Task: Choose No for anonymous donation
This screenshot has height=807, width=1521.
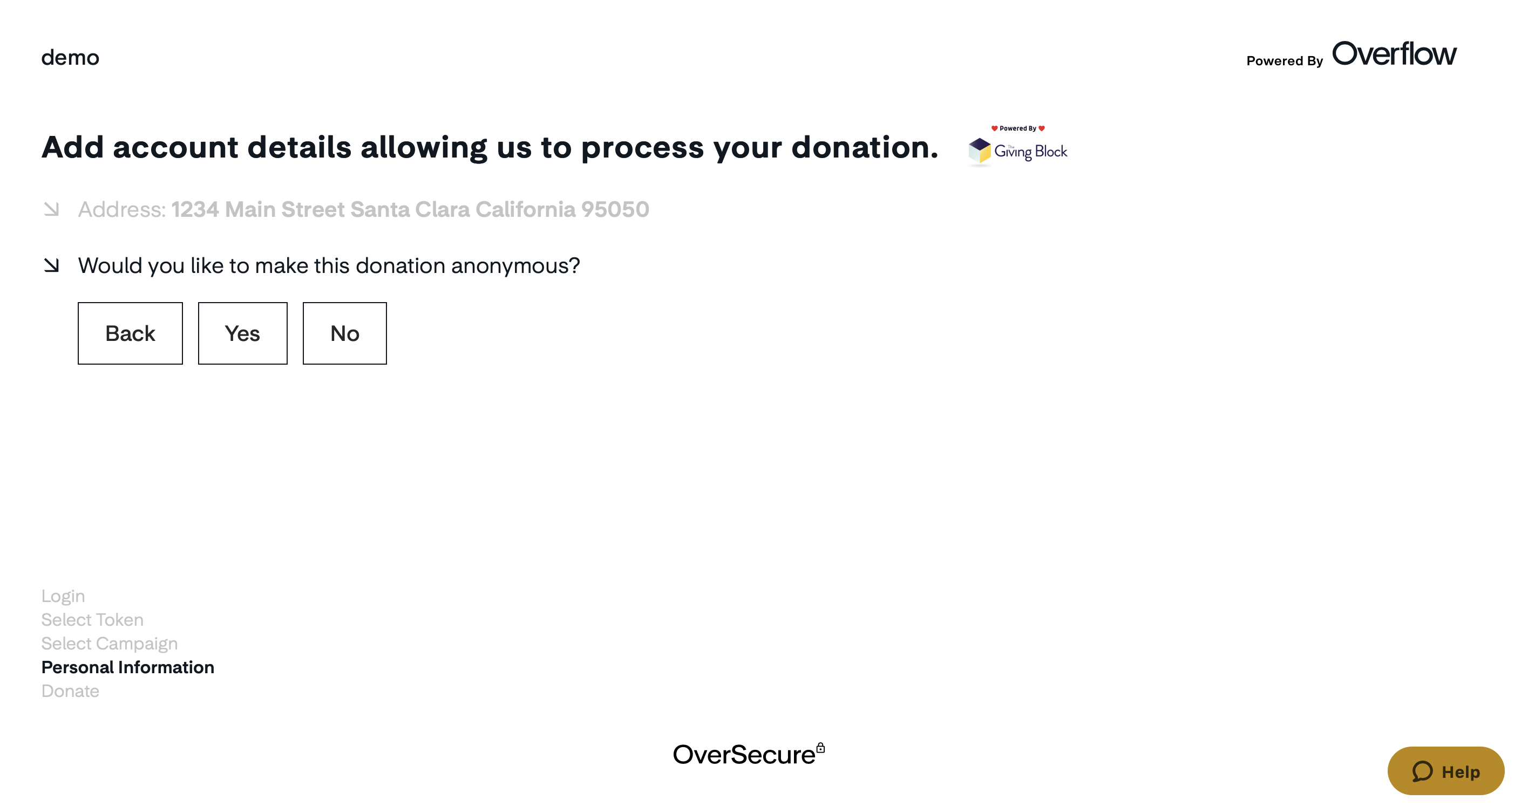Action: [345, 333]
